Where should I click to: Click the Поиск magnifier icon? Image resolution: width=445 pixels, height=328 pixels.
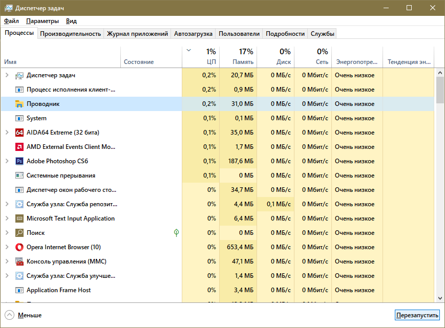point(19,233)
